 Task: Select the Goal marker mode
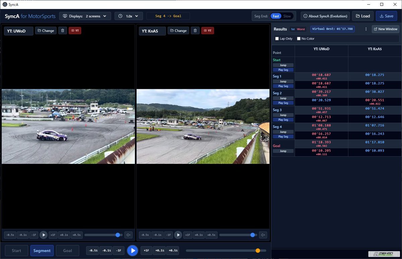coord(68,250)
